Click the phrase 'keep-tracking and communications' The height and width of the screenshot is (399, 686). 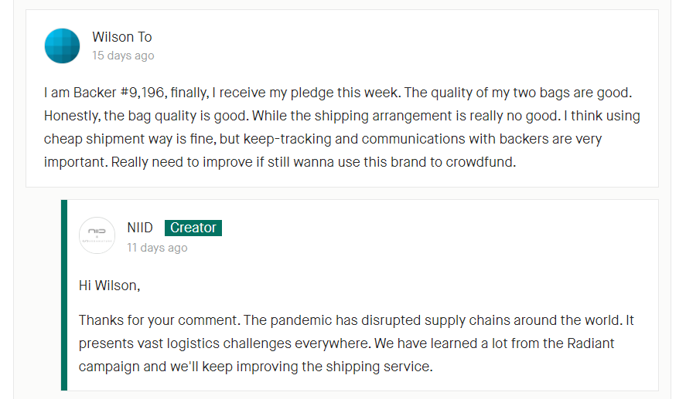(355, 139)
